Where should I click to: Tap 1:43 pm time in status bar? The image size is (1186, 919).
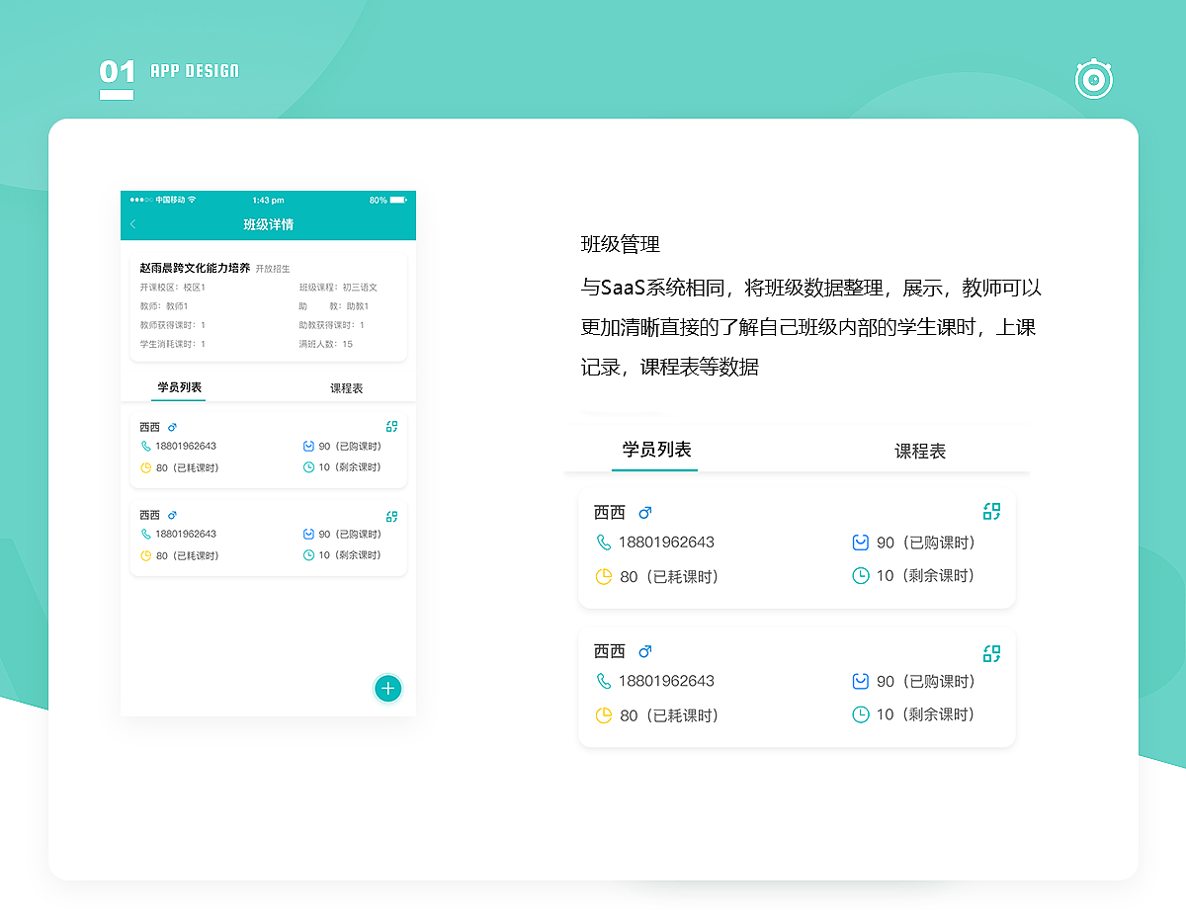(268, 200)
